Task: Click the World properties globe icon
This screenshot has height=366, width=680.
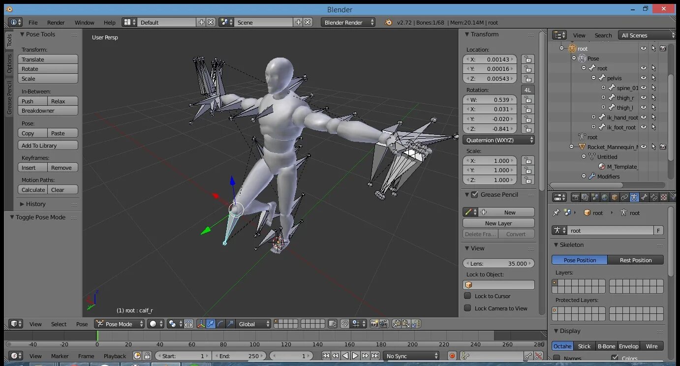Action: (605, 197)
